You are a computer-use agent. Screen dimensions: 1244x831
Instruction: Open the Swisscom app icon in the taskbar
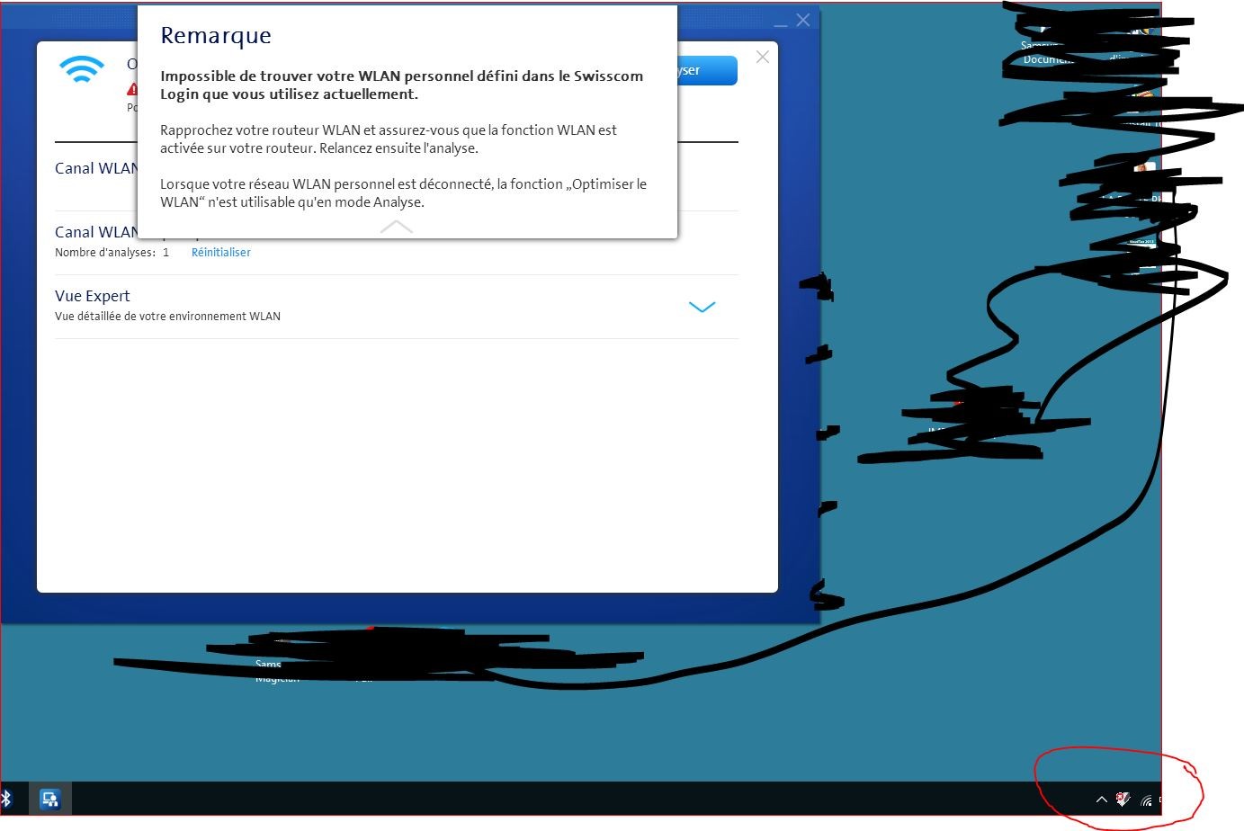pyautogui.click(x=49, y=799)
